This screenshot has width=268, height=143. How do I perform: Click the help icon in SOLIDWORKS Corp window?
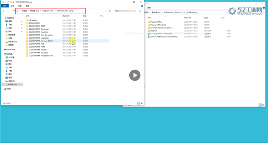tap(142, 6)
